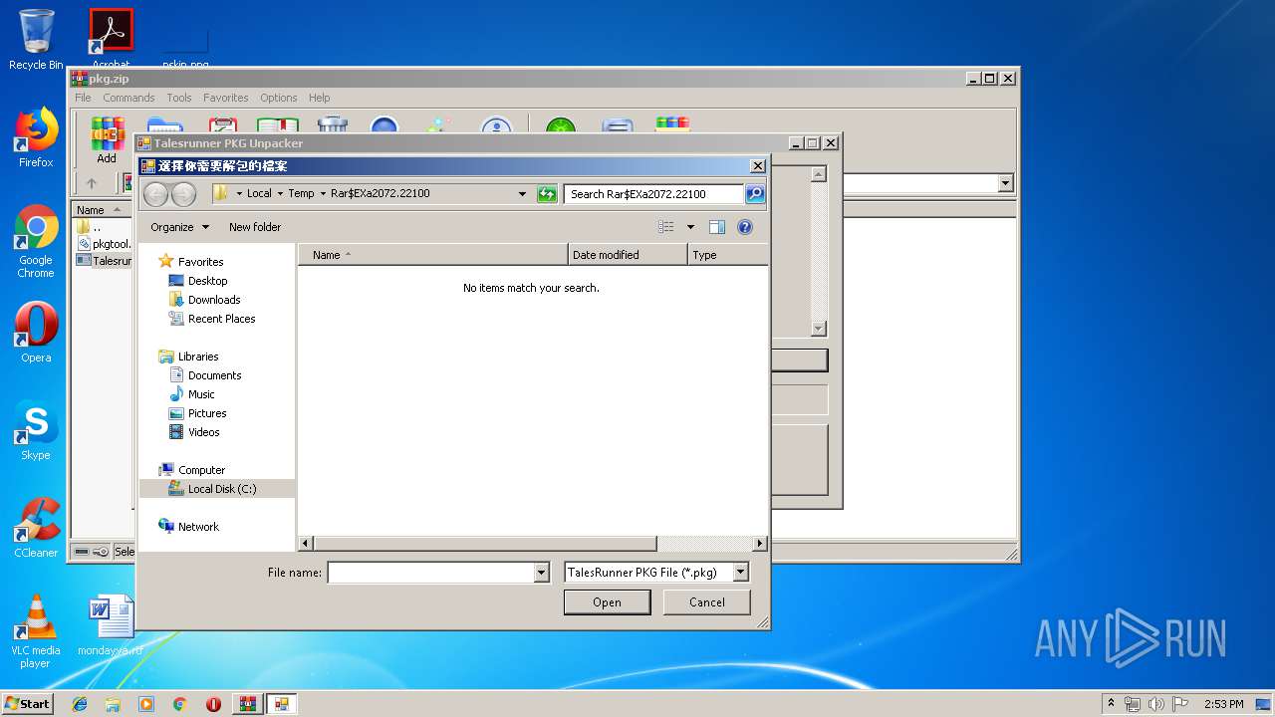Open WinRAR Tools menu
The width and height of the screenshot is (1275, 717).
point(179,98)
